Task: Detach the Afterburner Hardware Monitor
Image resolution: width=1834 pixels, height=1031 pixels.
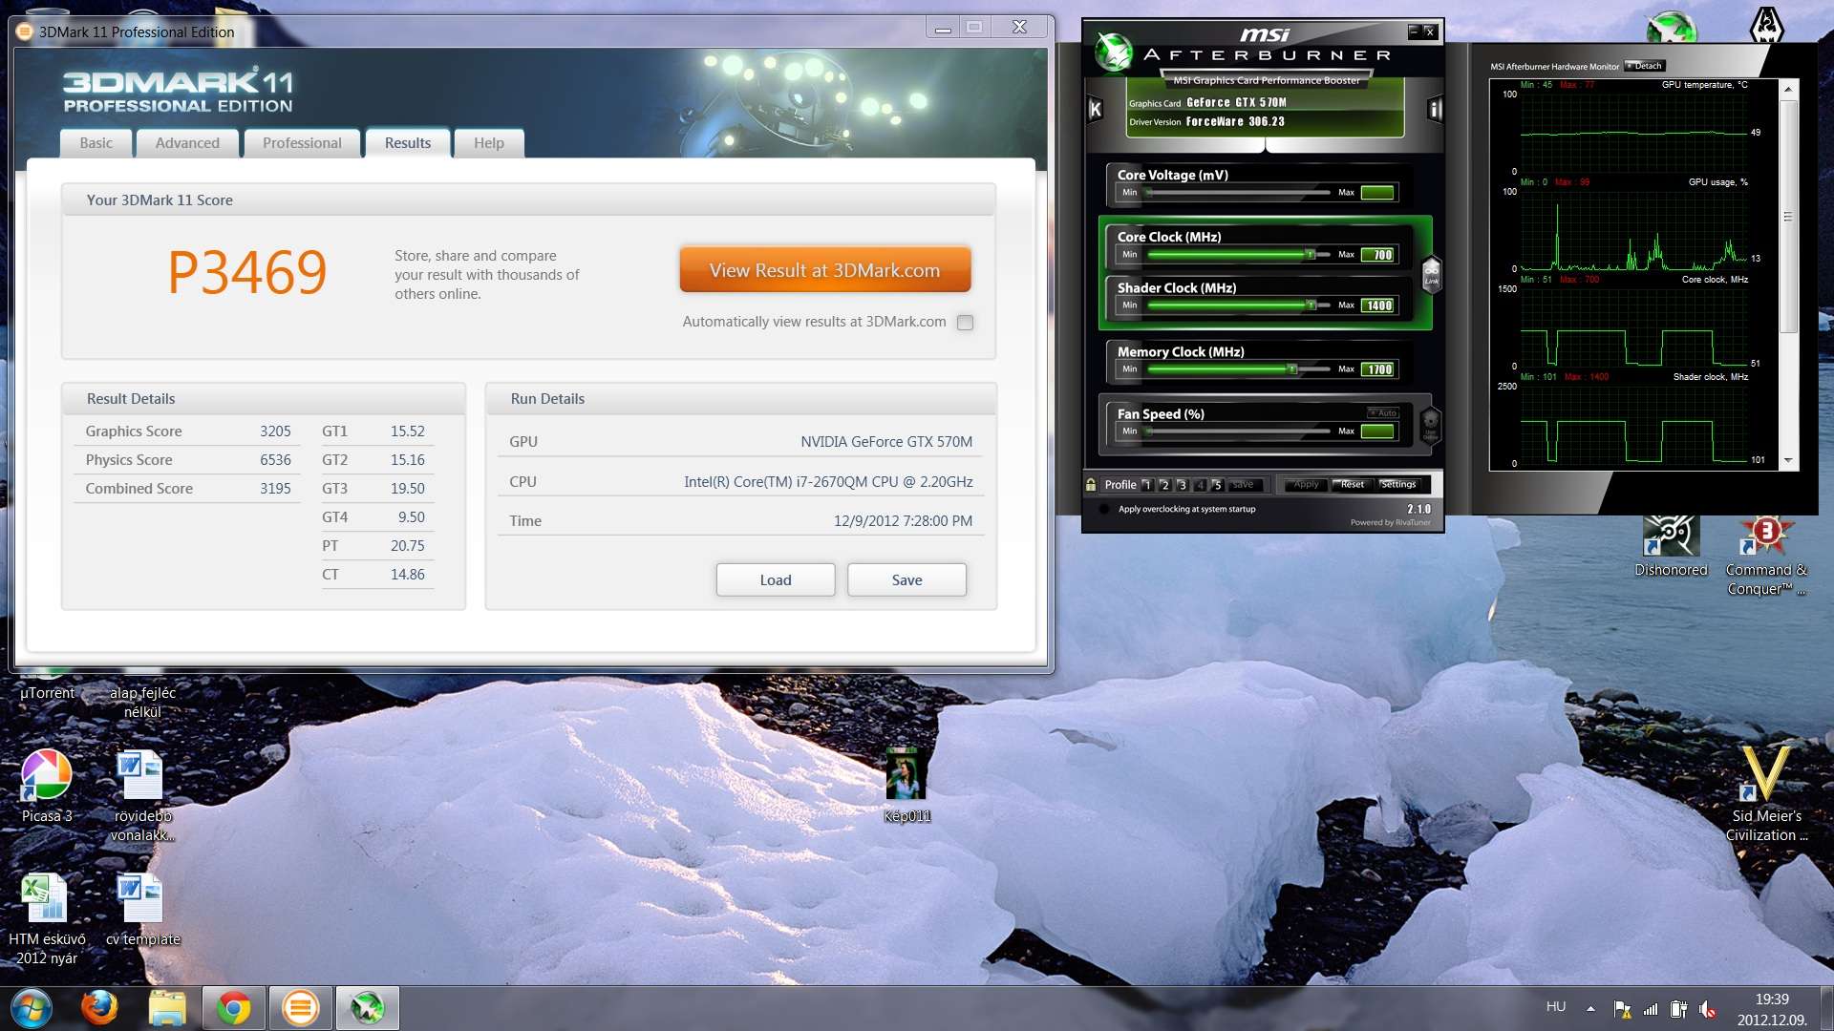Action: tap(1645, 66)
